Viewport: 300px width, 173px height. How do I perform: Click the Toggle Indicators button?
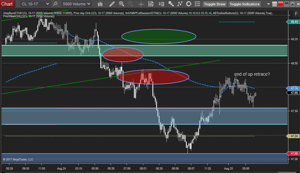(245, 4)
